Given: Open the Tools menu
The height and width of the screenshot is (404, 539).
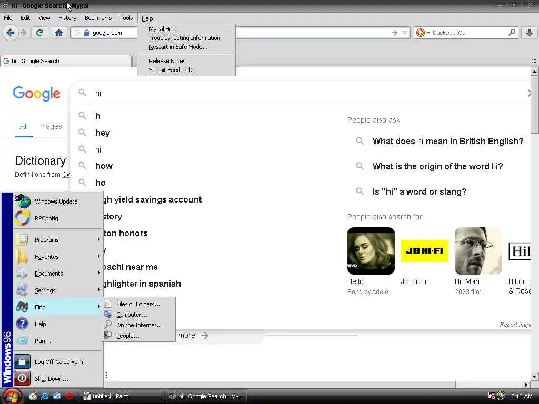Looking at the screenshot, I should click(x=126, y=18).
